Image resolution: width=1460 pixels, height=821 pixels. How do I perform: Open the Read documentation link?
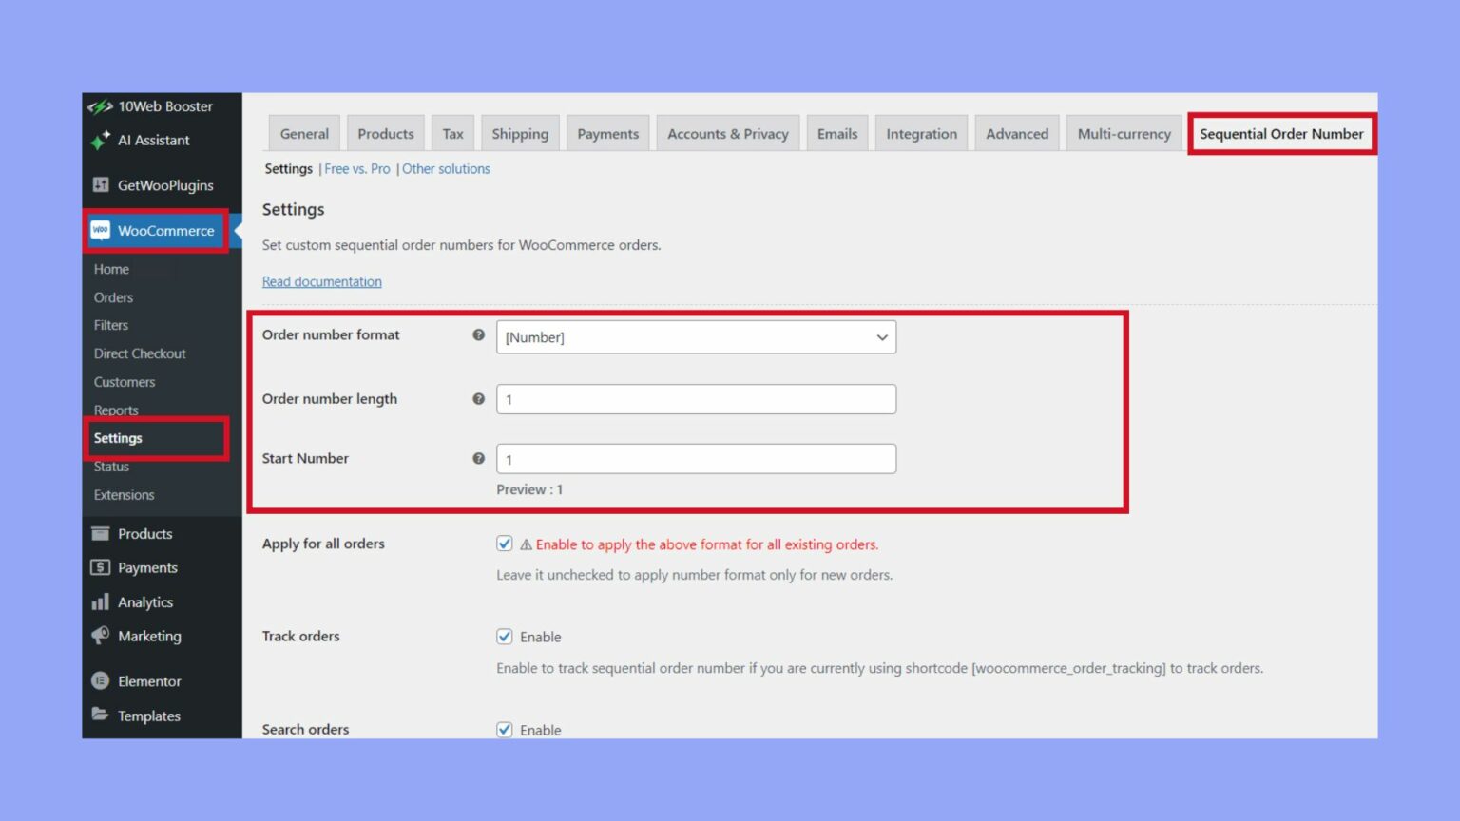pyautogui.click(x=321, y=281)
